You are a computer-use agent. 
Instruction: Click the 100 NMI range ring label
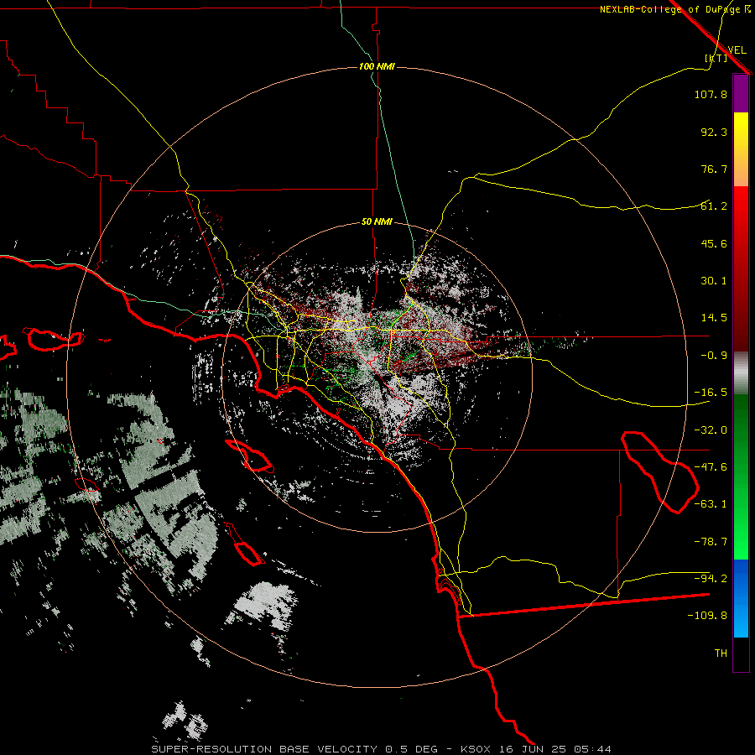point(377,66)
